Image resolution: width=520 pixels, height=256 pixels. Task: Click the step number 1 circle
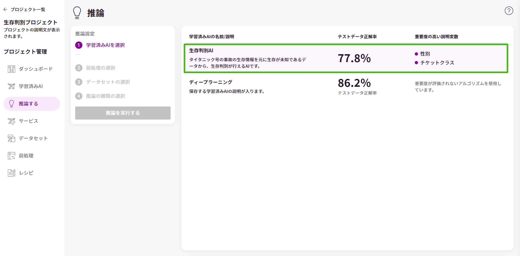click(x=79, y=45)
